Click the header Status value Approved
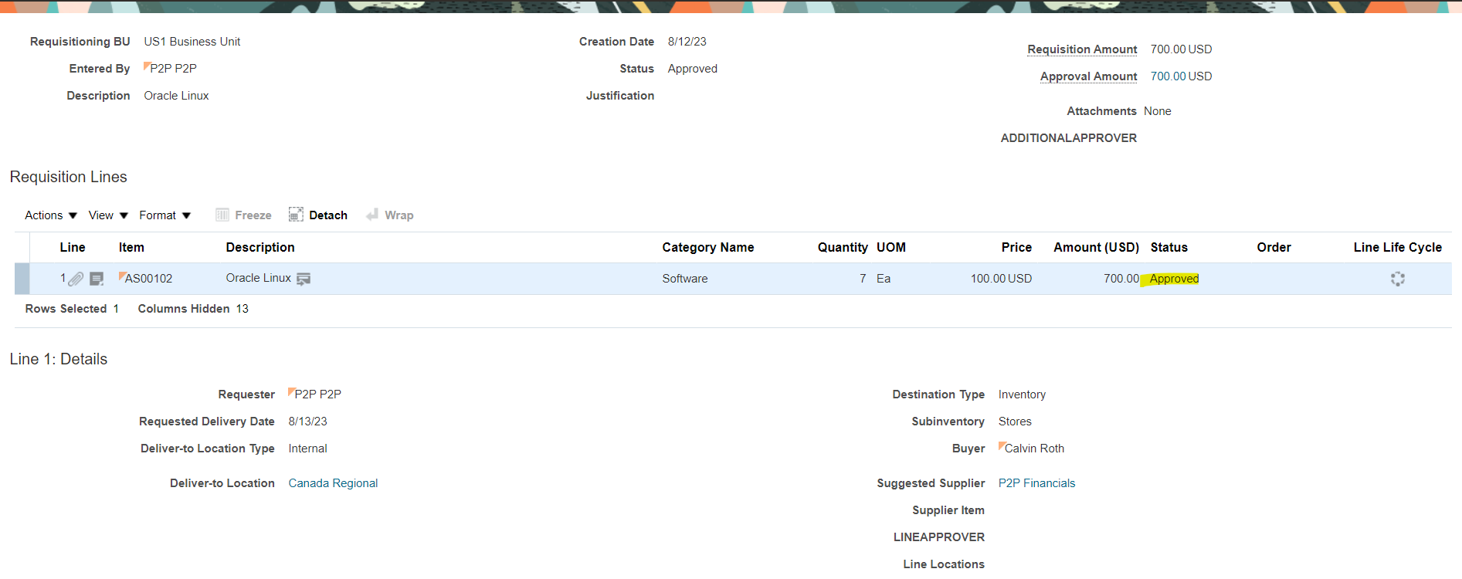Screen dimensions: 1462x579 click(692, 69)
